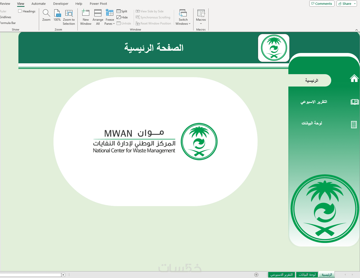Click View Side by Side
Screen dimensions: 360x278
150,11
